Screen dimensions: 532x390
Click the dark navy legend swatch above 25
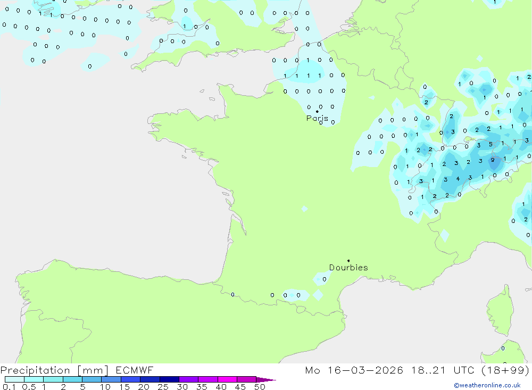click(x=169, y=379)
